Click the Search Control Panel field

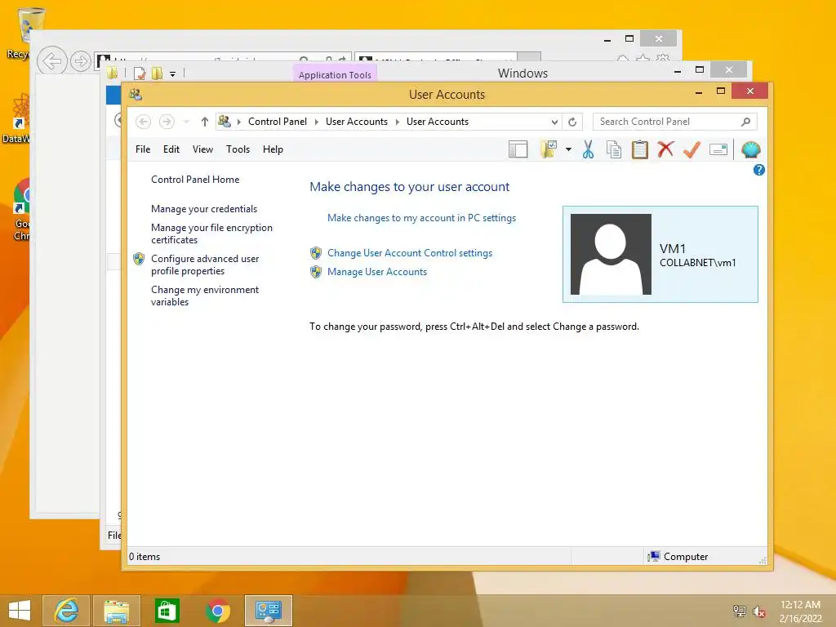tap(674, 122)
